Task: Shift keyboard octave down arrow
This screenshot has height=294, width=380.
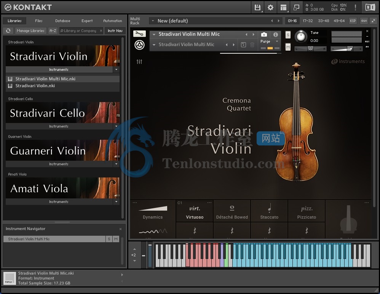Action: point(134,261)
